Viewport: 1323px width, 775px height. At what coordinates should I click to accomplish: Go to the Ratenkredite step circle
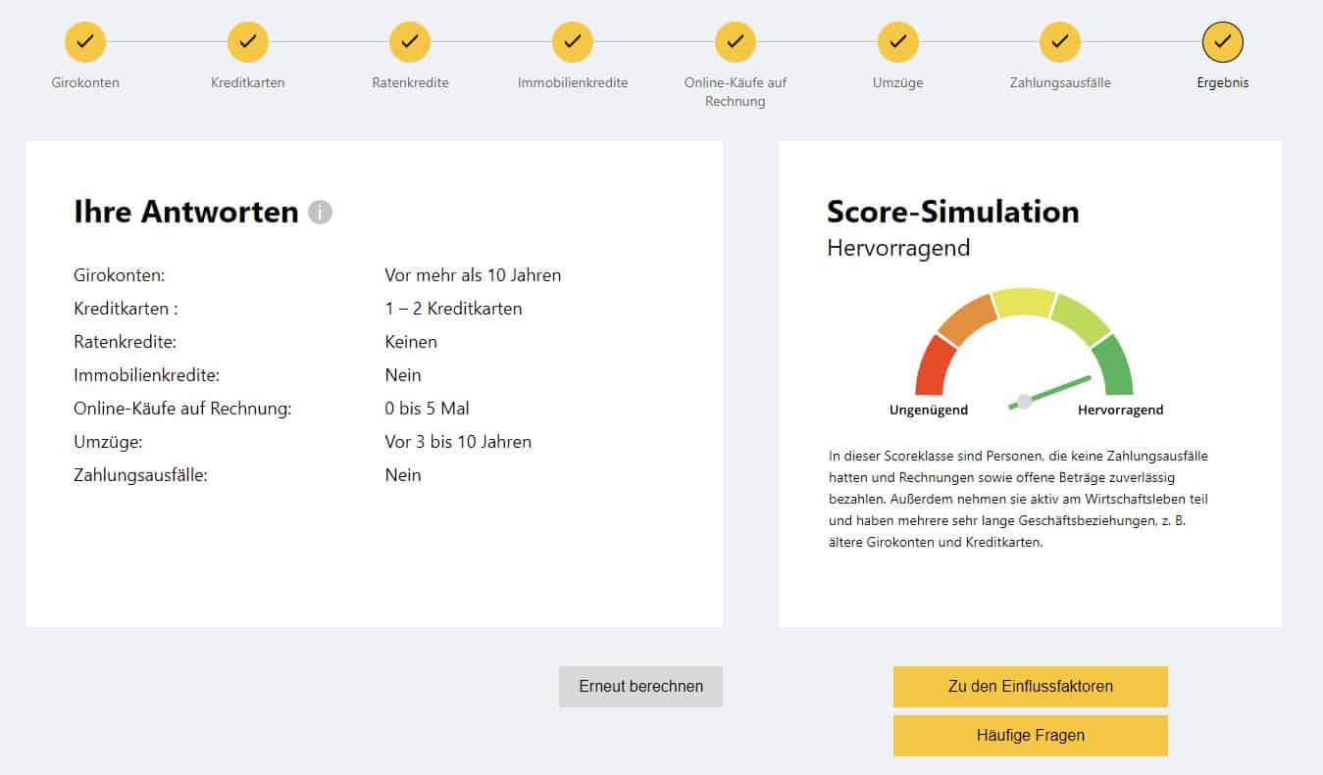point(410,41)
